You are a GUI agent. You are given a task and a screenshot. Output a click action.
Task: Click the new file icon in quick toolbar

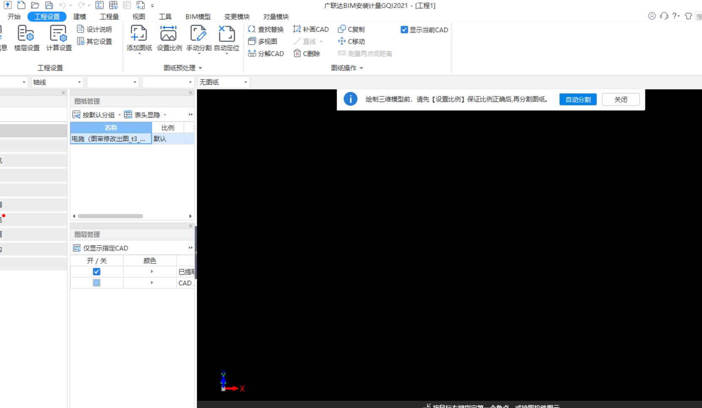pyautogui.click(x=21, y=5)
